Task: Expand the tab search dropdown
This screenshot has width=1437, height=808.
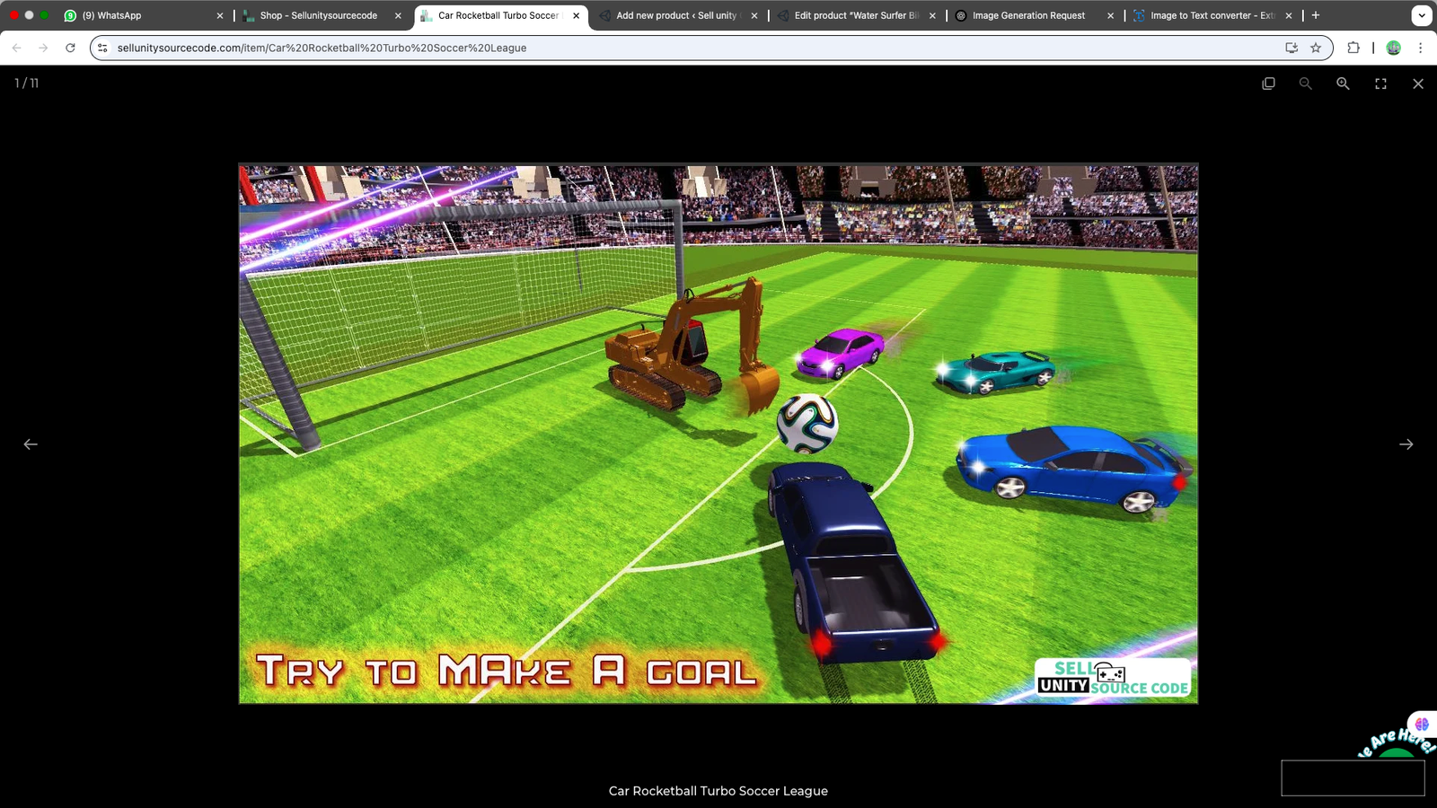Action: click(1422, 15)
